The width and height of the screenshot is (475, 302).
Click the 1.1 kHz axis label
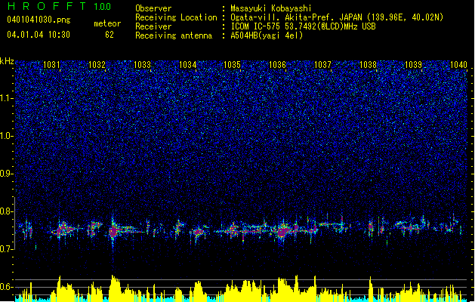click(x=7, y=98)
